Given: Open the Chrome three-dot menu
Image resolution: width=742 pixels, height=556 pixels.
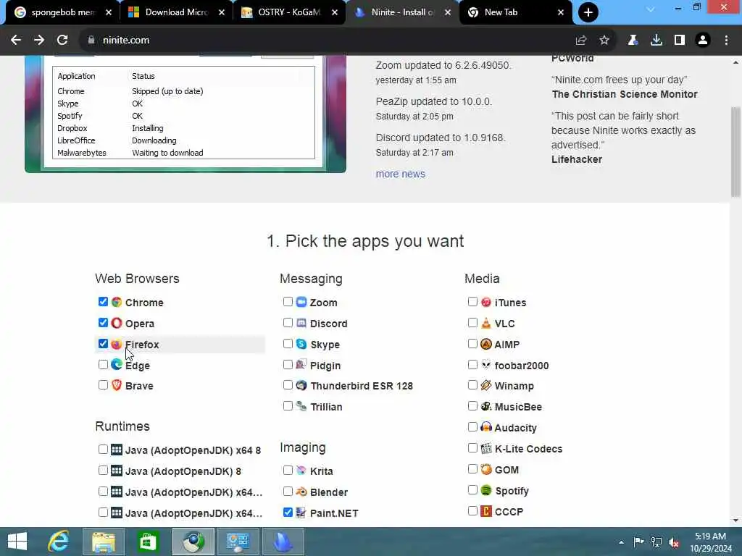Looking at the screenshot, I should [726, 41].
